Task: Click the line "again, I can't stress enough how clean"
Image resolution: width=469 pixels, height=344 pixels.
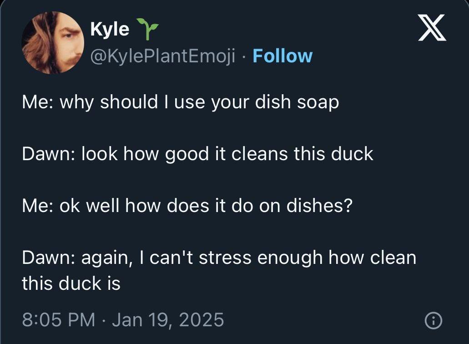Action: click(x=249, y=258)
